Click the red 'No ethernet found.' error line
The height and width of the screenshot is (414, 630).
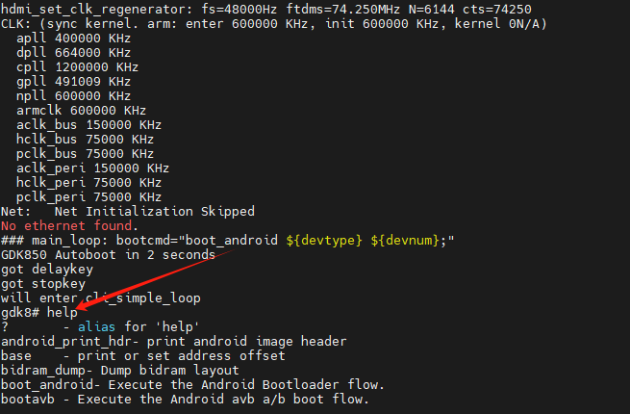[x=69, y=225]
